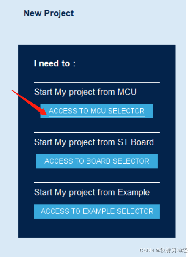The width and height of the screenshot is (194, 257).
Task: Launch ACCESS TO EXAMPLE SELECTOR
Action: point(97,211)
